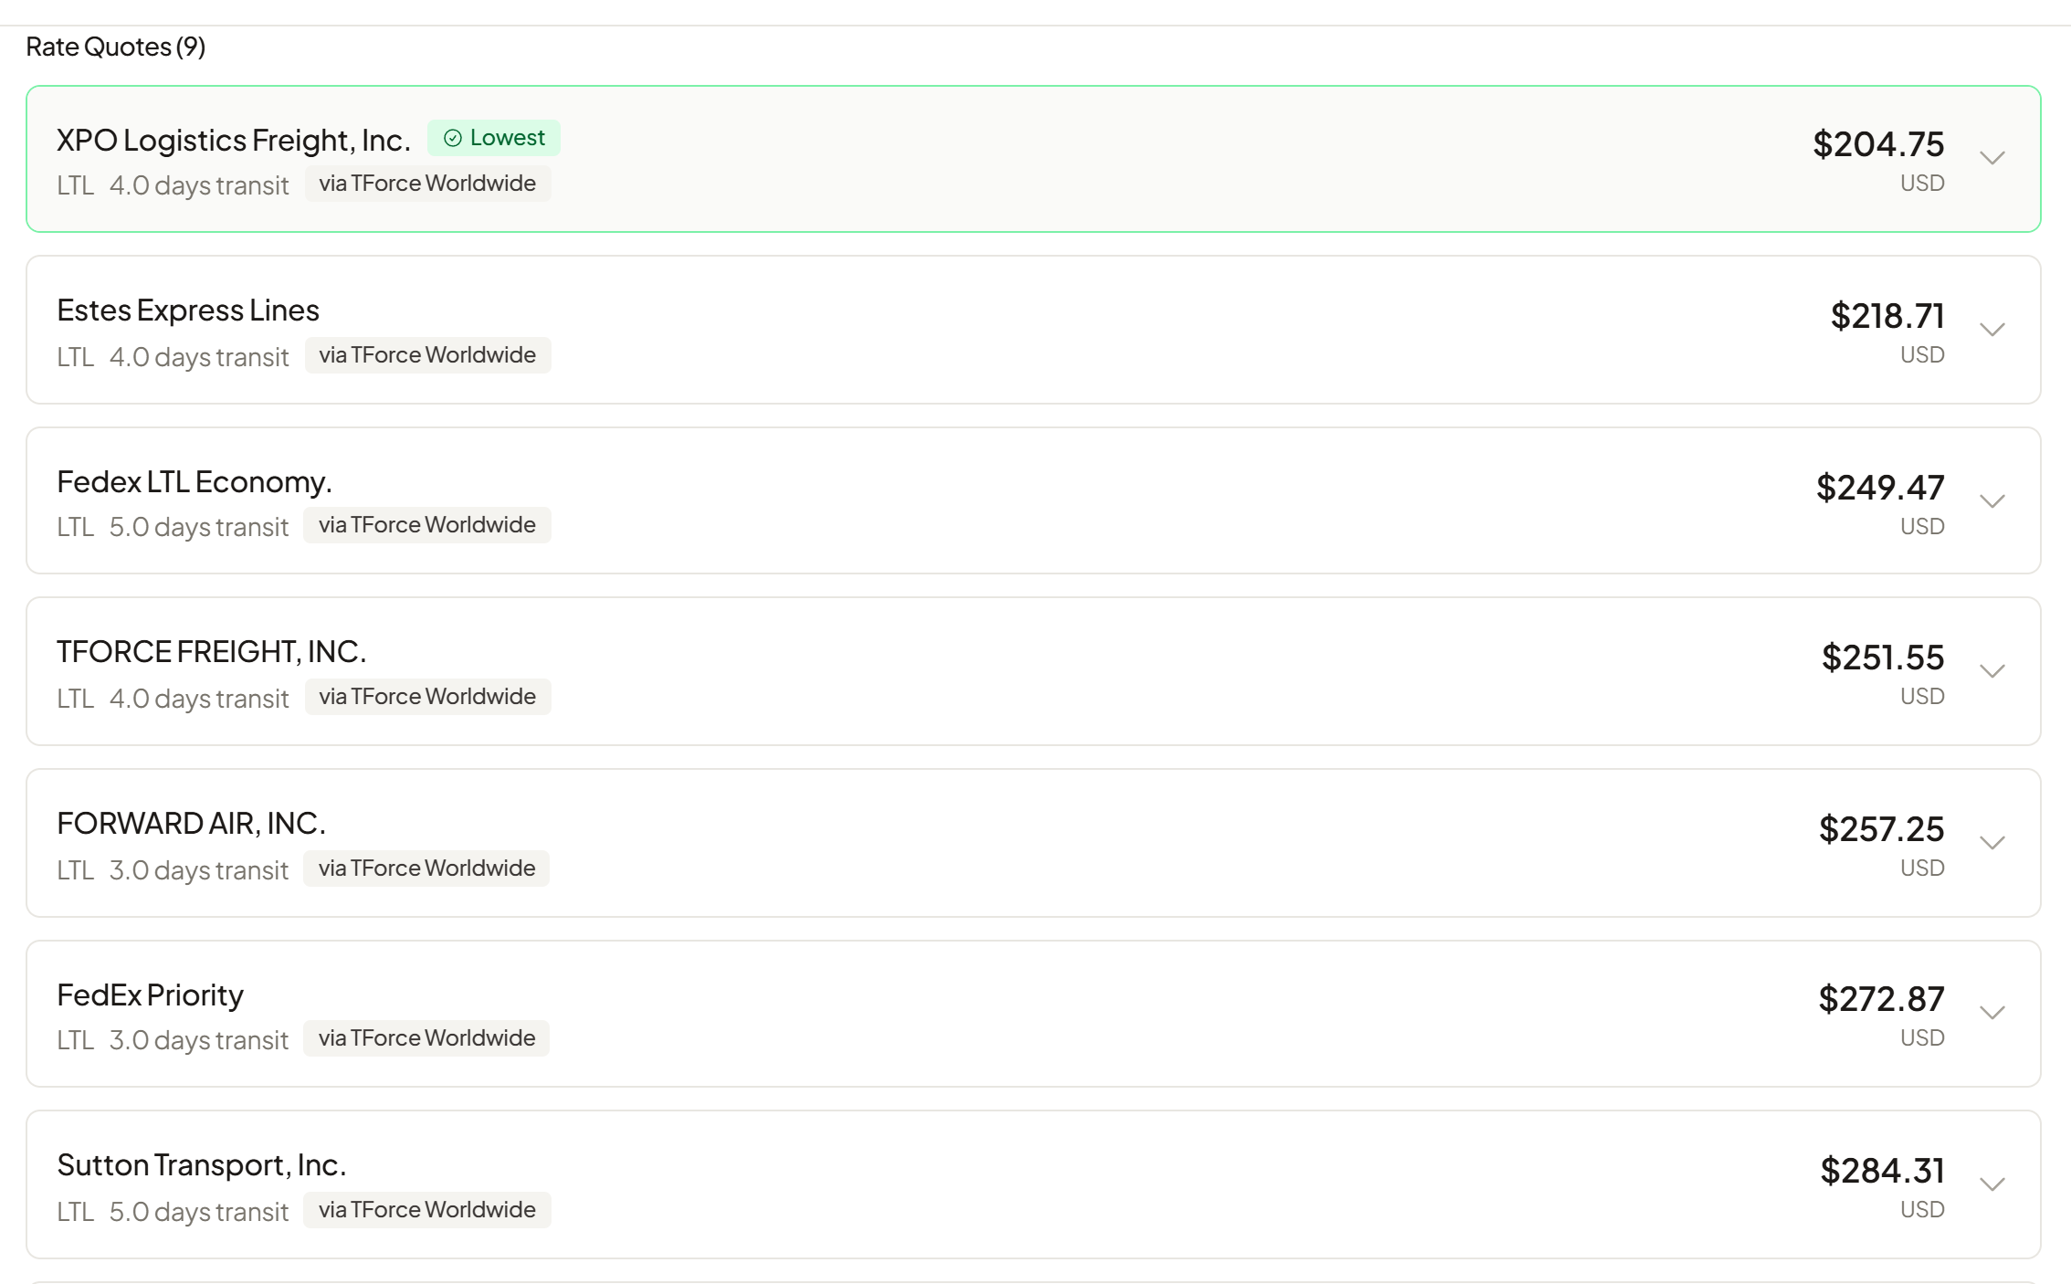Click 3.0 days transit on FORWARD AIR quote
Screen dimensions: 2071x1284
(x=198, y=870)
